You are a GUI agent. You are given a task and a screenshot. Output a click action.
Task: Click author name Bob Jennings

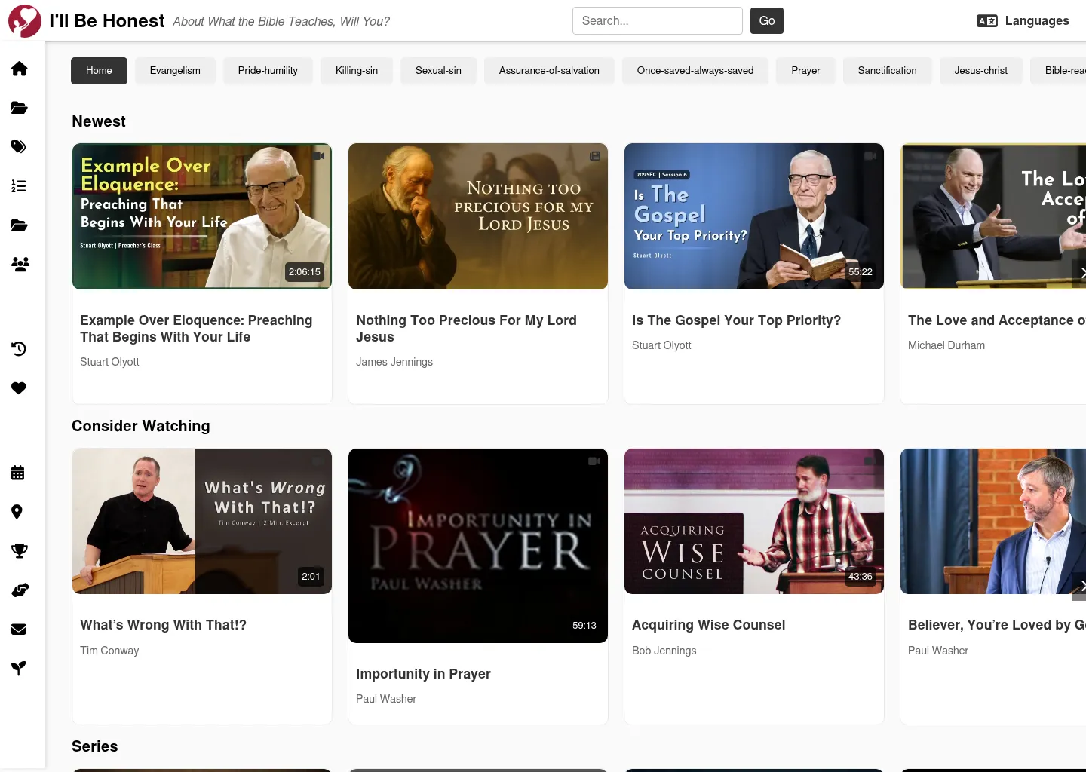664,651
